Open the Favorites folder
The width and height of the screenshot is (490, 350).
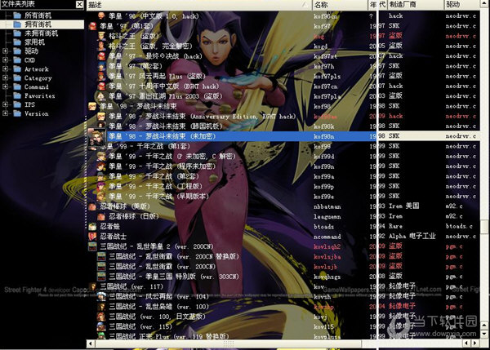point(40,95)
